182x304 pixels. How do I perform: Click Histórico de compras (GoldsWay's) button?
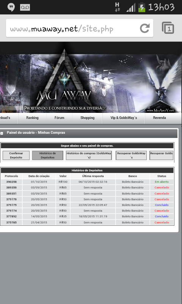(x=89, y=155)
